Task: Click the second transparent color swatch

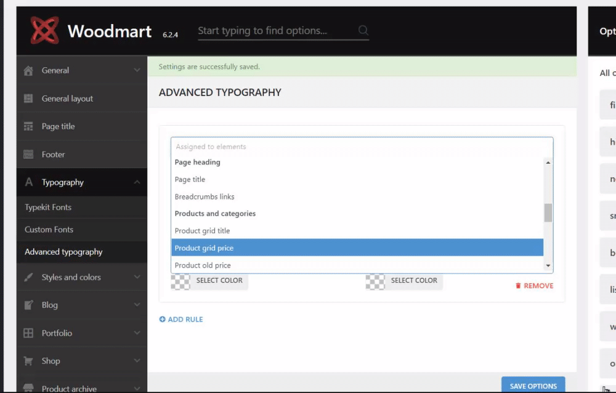Action: pyautogui.click(x=375, y=282)
